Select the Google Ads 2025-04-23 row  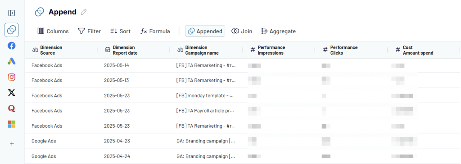pyautogui.click(x=243, y=141)
